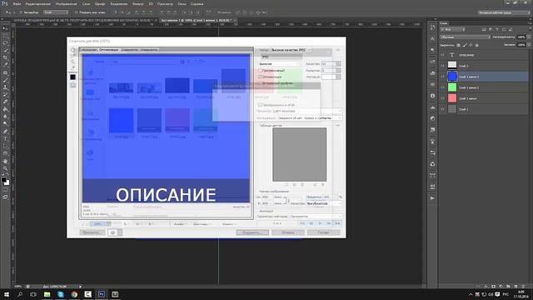The image size is (533, 300).
Task: Toggle the Оптимизация checkbox
Action: pyautogui.click(x=260, y=77)
